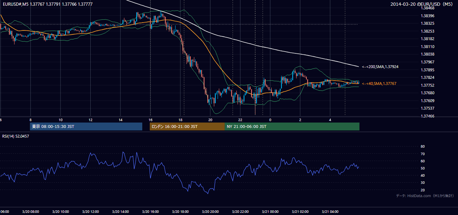Viewport: 458px width, 215px height.
Task: Click the 1.38182 price axis label
Action: (428, 39)
